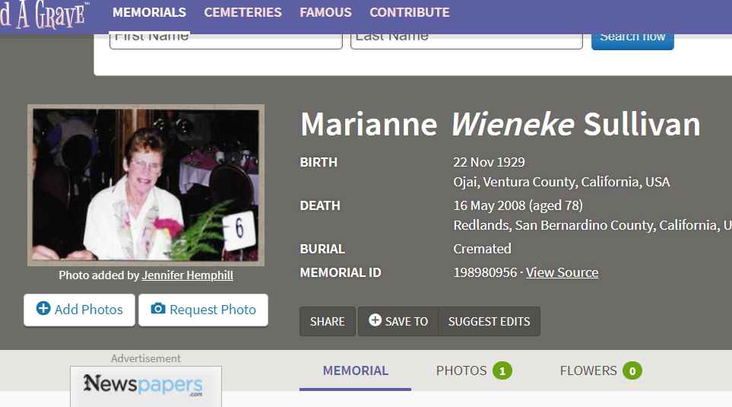This screenshot has width=732, height=407.
Task: Open the Contribute menu
Action: point(410,12)
